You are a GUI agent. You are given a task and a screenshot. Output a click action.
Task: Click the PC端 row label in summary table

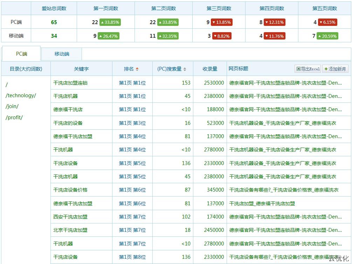16,22
